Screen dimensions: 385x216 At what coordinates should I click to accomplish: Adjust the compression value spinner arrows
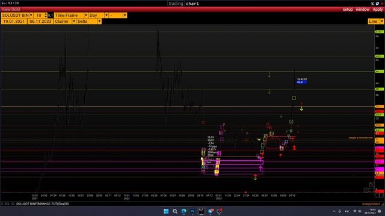point(46,15)
